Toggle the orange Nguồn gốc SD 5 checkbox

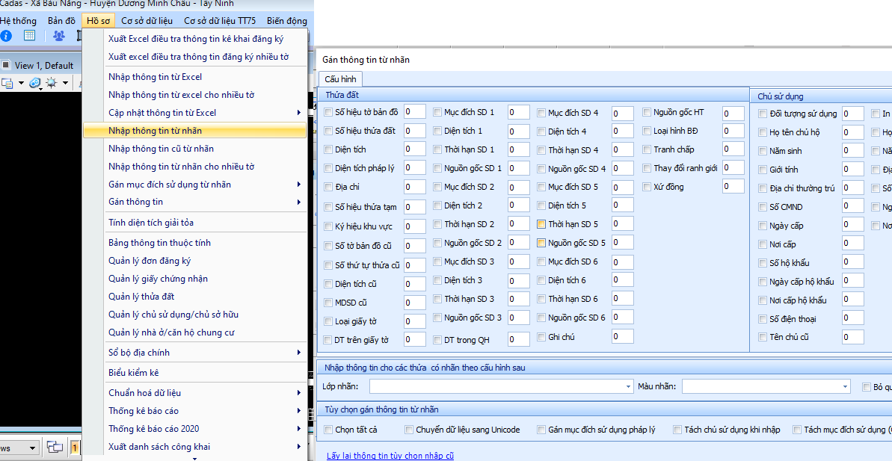point(542,243)
